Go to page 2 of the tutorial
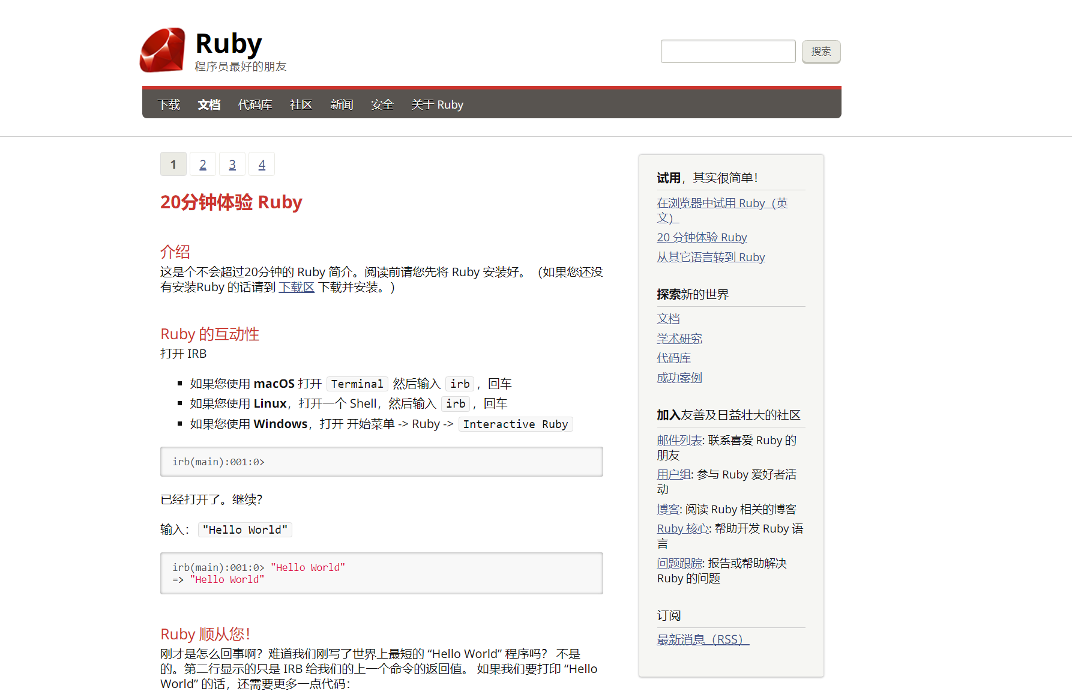Screen dimensions: 1072x694 tap(203, 164)
